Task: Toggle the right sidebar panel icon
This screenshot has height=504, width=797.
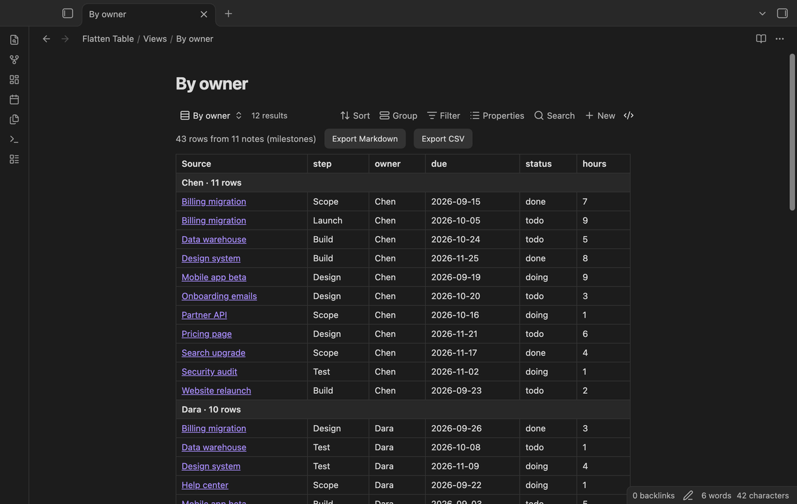Action: pos(782,13)
